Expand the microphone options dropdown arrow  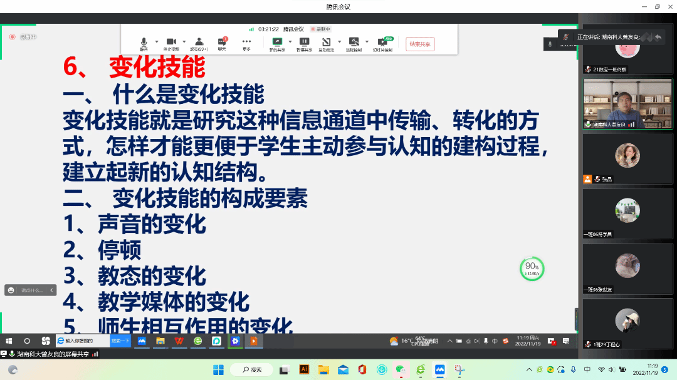click(157, 42)
